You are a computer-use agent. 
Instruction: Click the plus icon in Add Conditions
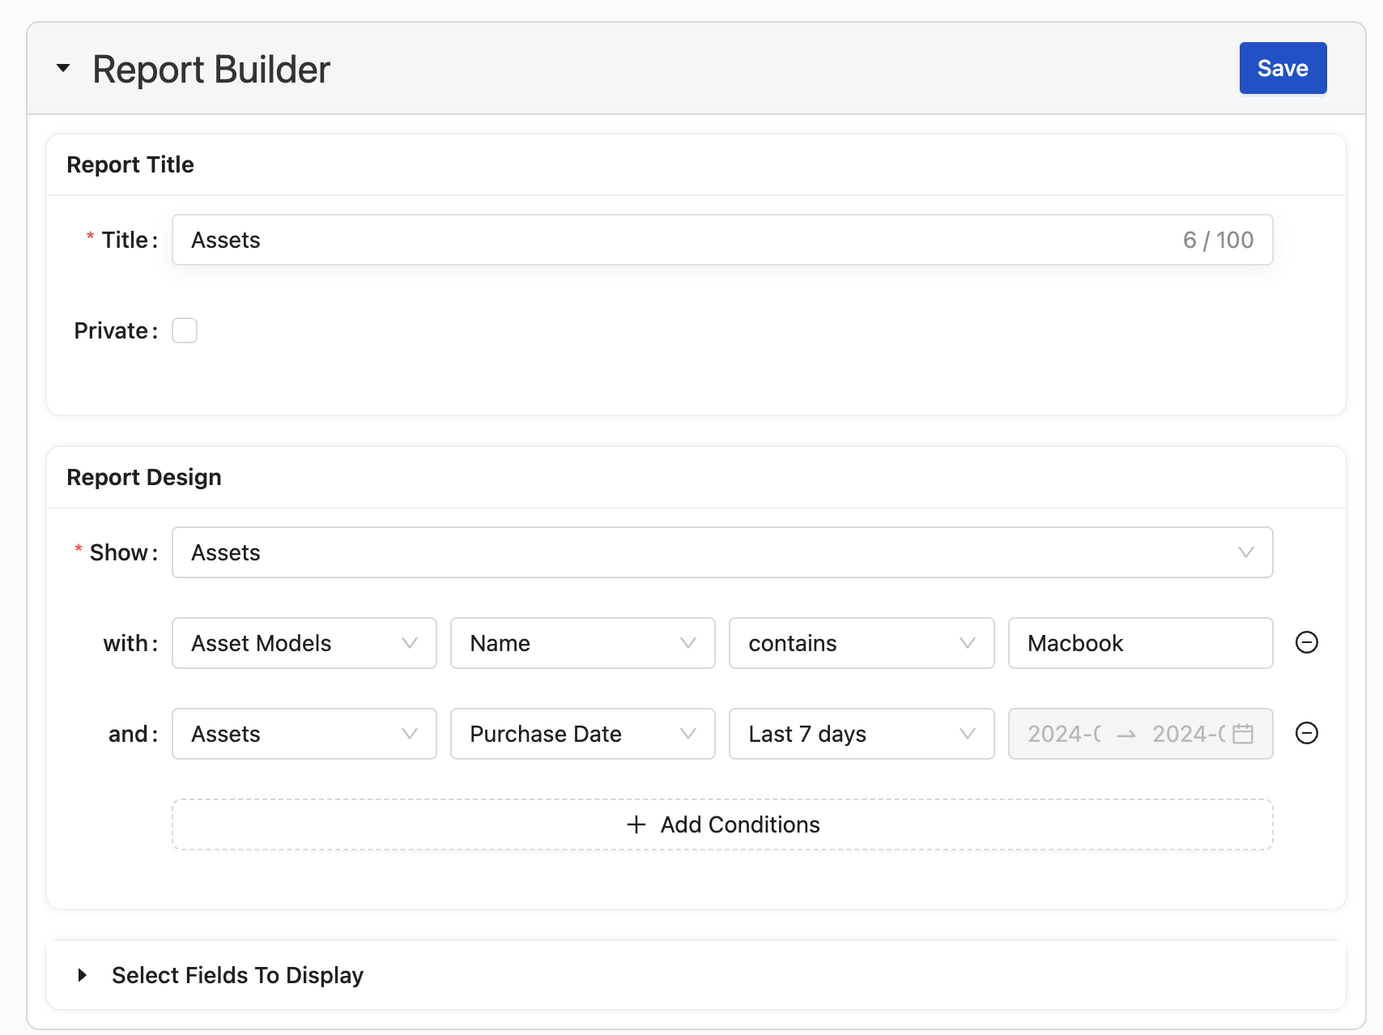[636, 824]
